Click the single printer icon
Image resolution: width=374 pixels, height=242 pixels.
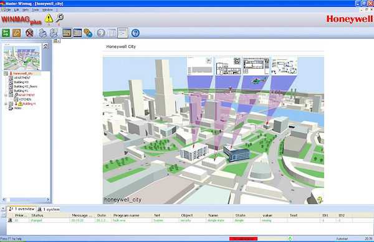(42, 33)
